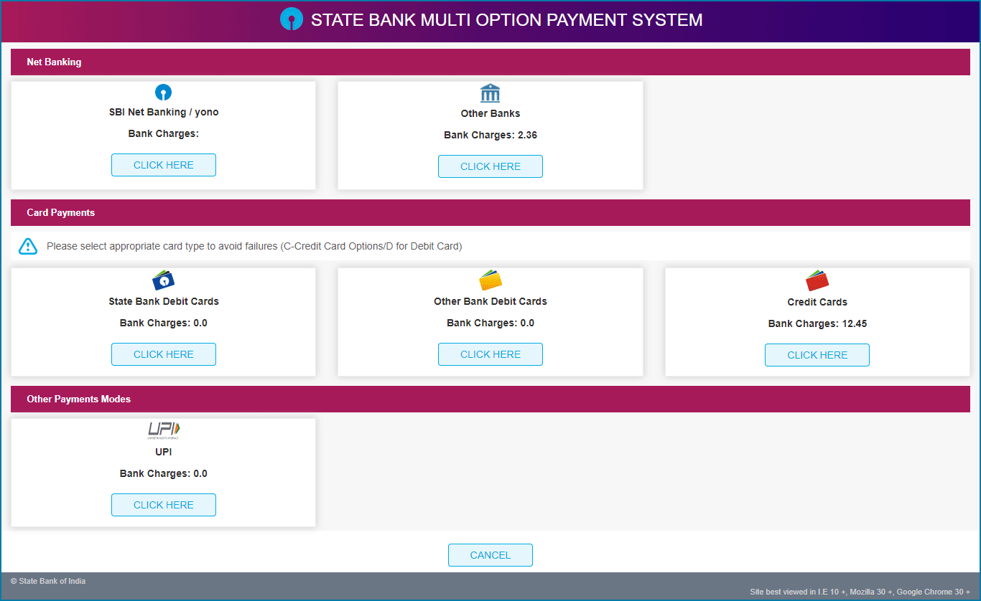Click the Credit Cards bank charges 12.45 text
The height and width of the screenshot is (601, 981).
click(x=817, y=323)
